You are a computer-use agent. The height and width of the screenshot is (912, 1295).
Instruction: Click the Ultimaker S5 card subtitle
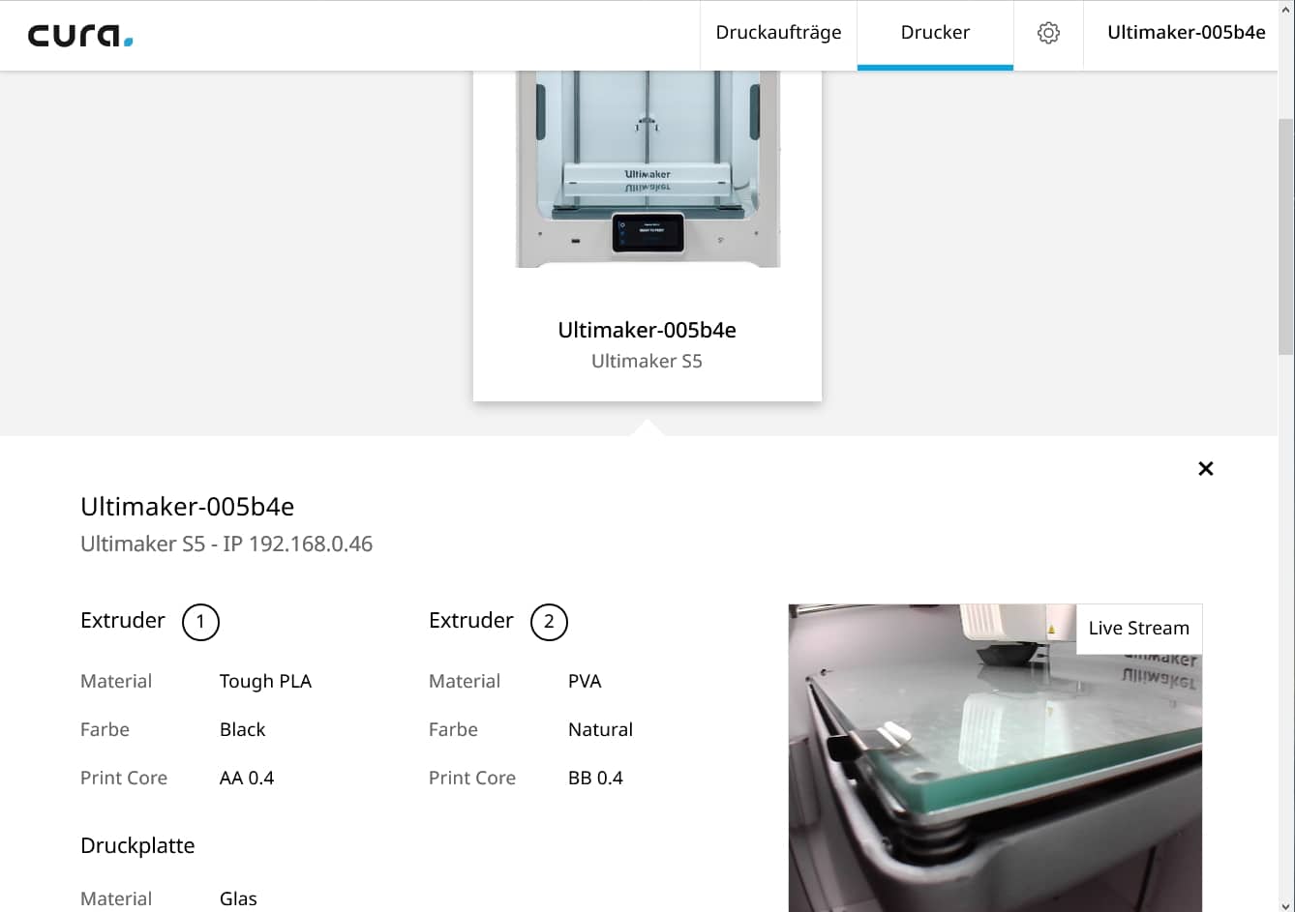(647, 361)
